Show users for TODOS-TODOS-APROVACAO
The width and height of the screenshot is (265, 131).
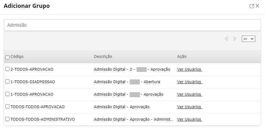pyautogui.click(x=189, y=107)
